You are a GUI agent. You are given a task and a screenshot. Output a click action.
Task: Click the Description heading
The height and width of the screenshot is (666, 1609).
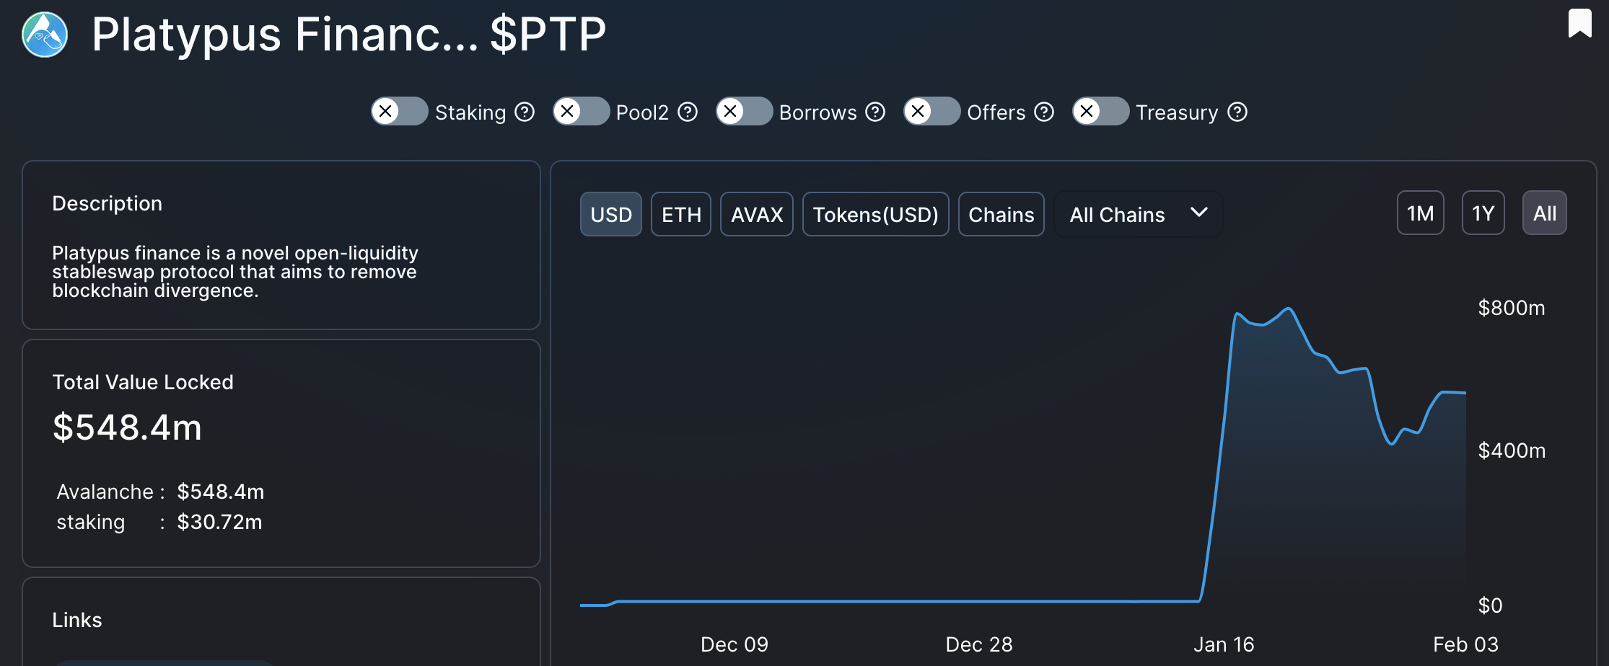(x=108, y=204)
